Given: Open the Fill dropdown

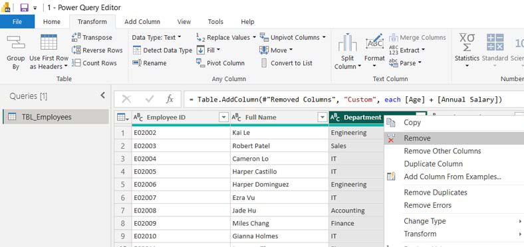Looking at the screenshot, I should 209,50.
